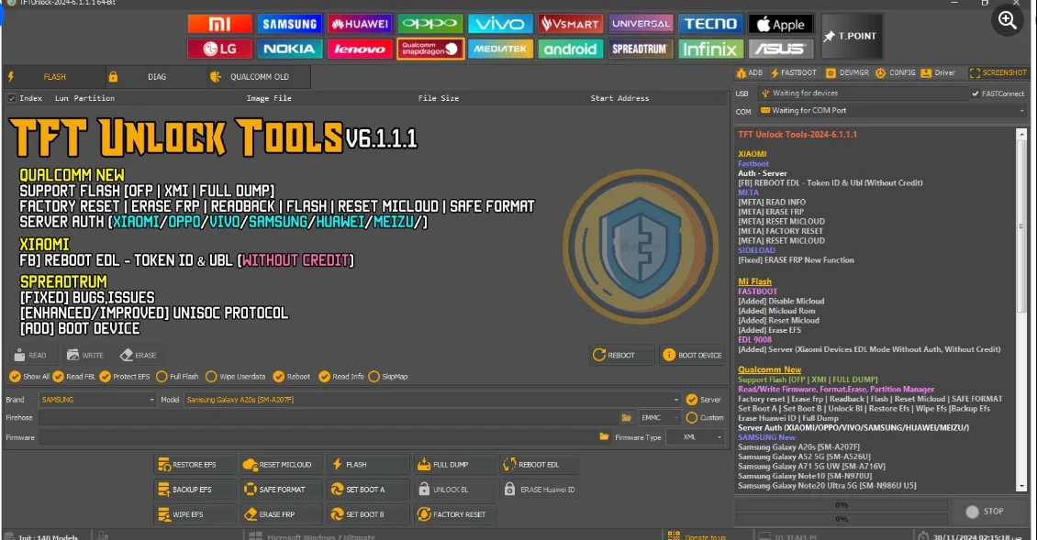Choose the Samsung brand tile
The height and width of the screenshot is (540, 1037).
click(x=290, y=24)
